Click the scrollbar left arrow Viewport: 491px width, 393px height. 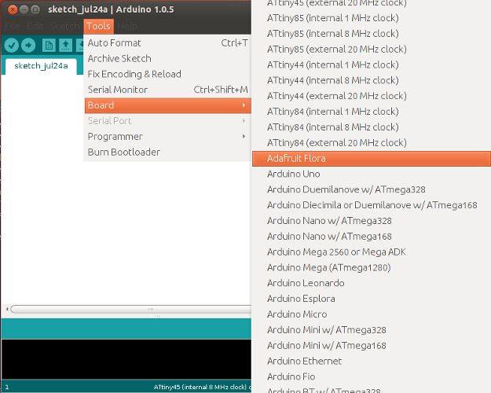tap(7, 310)
